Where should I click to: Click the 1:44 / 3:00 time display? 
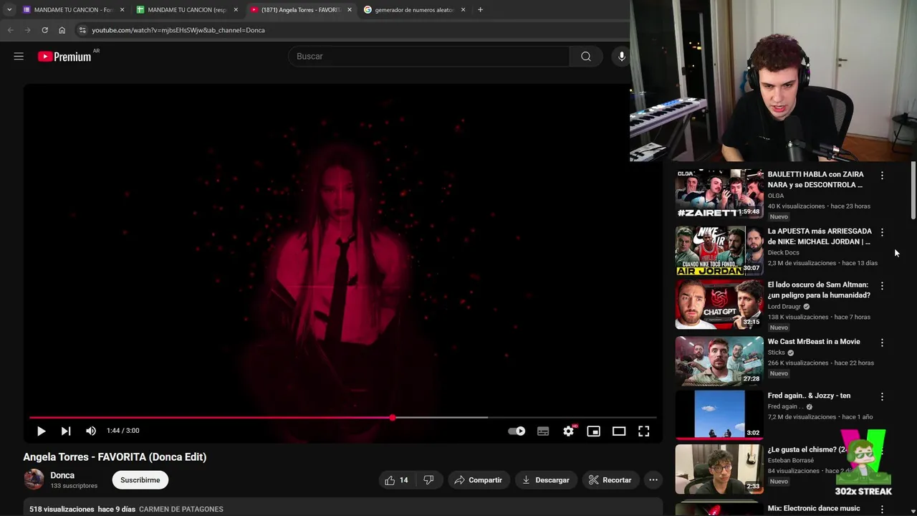[123, 431]
